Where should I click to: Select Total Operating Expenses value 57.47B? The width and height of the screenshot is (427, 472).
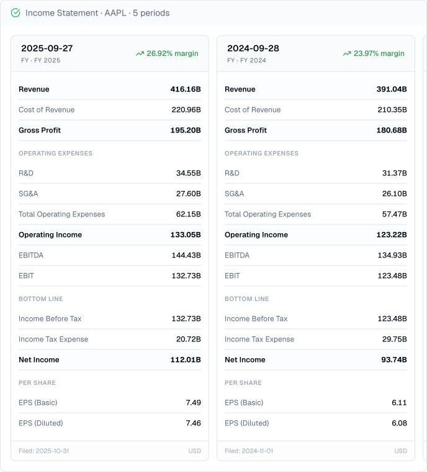pos(395,214)
